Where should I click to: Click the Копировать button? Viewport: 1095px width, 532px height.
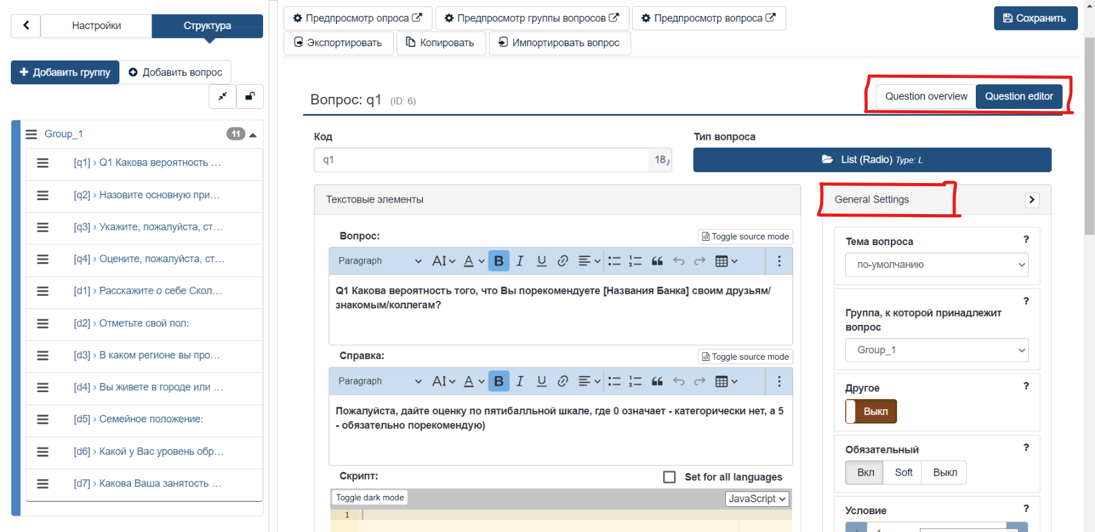[x=440, y=43]
